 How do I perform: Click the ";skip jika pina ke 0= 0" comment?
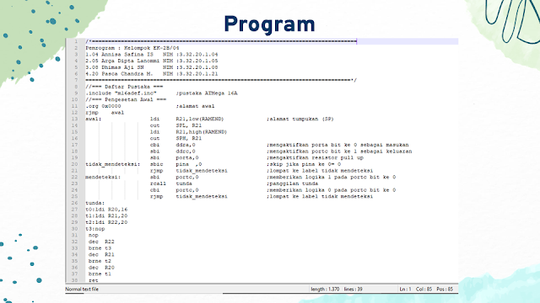(x=304, y=164)
